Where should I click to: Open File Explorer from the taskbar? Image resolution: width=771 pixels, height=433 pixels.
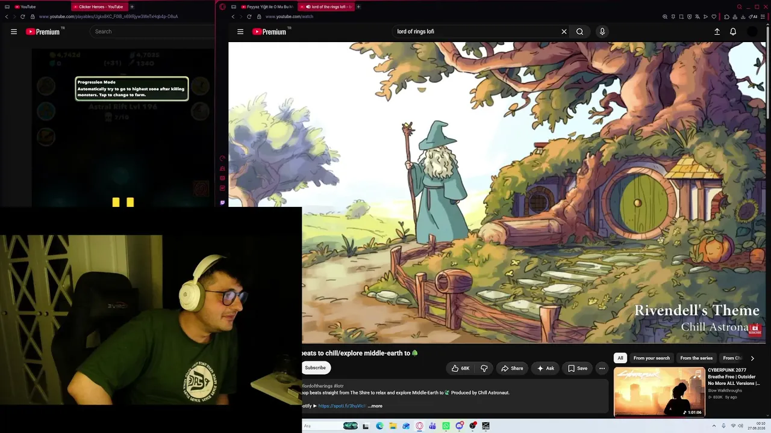click(393, 426)
